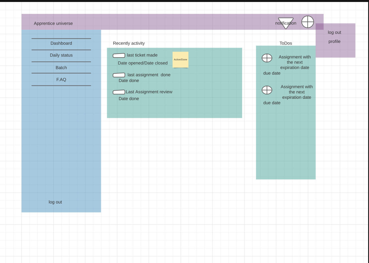369x263 pixels.
Task: Choose profile in the purple dropdown
Action: pyautogui.click(x=334, y=41)
